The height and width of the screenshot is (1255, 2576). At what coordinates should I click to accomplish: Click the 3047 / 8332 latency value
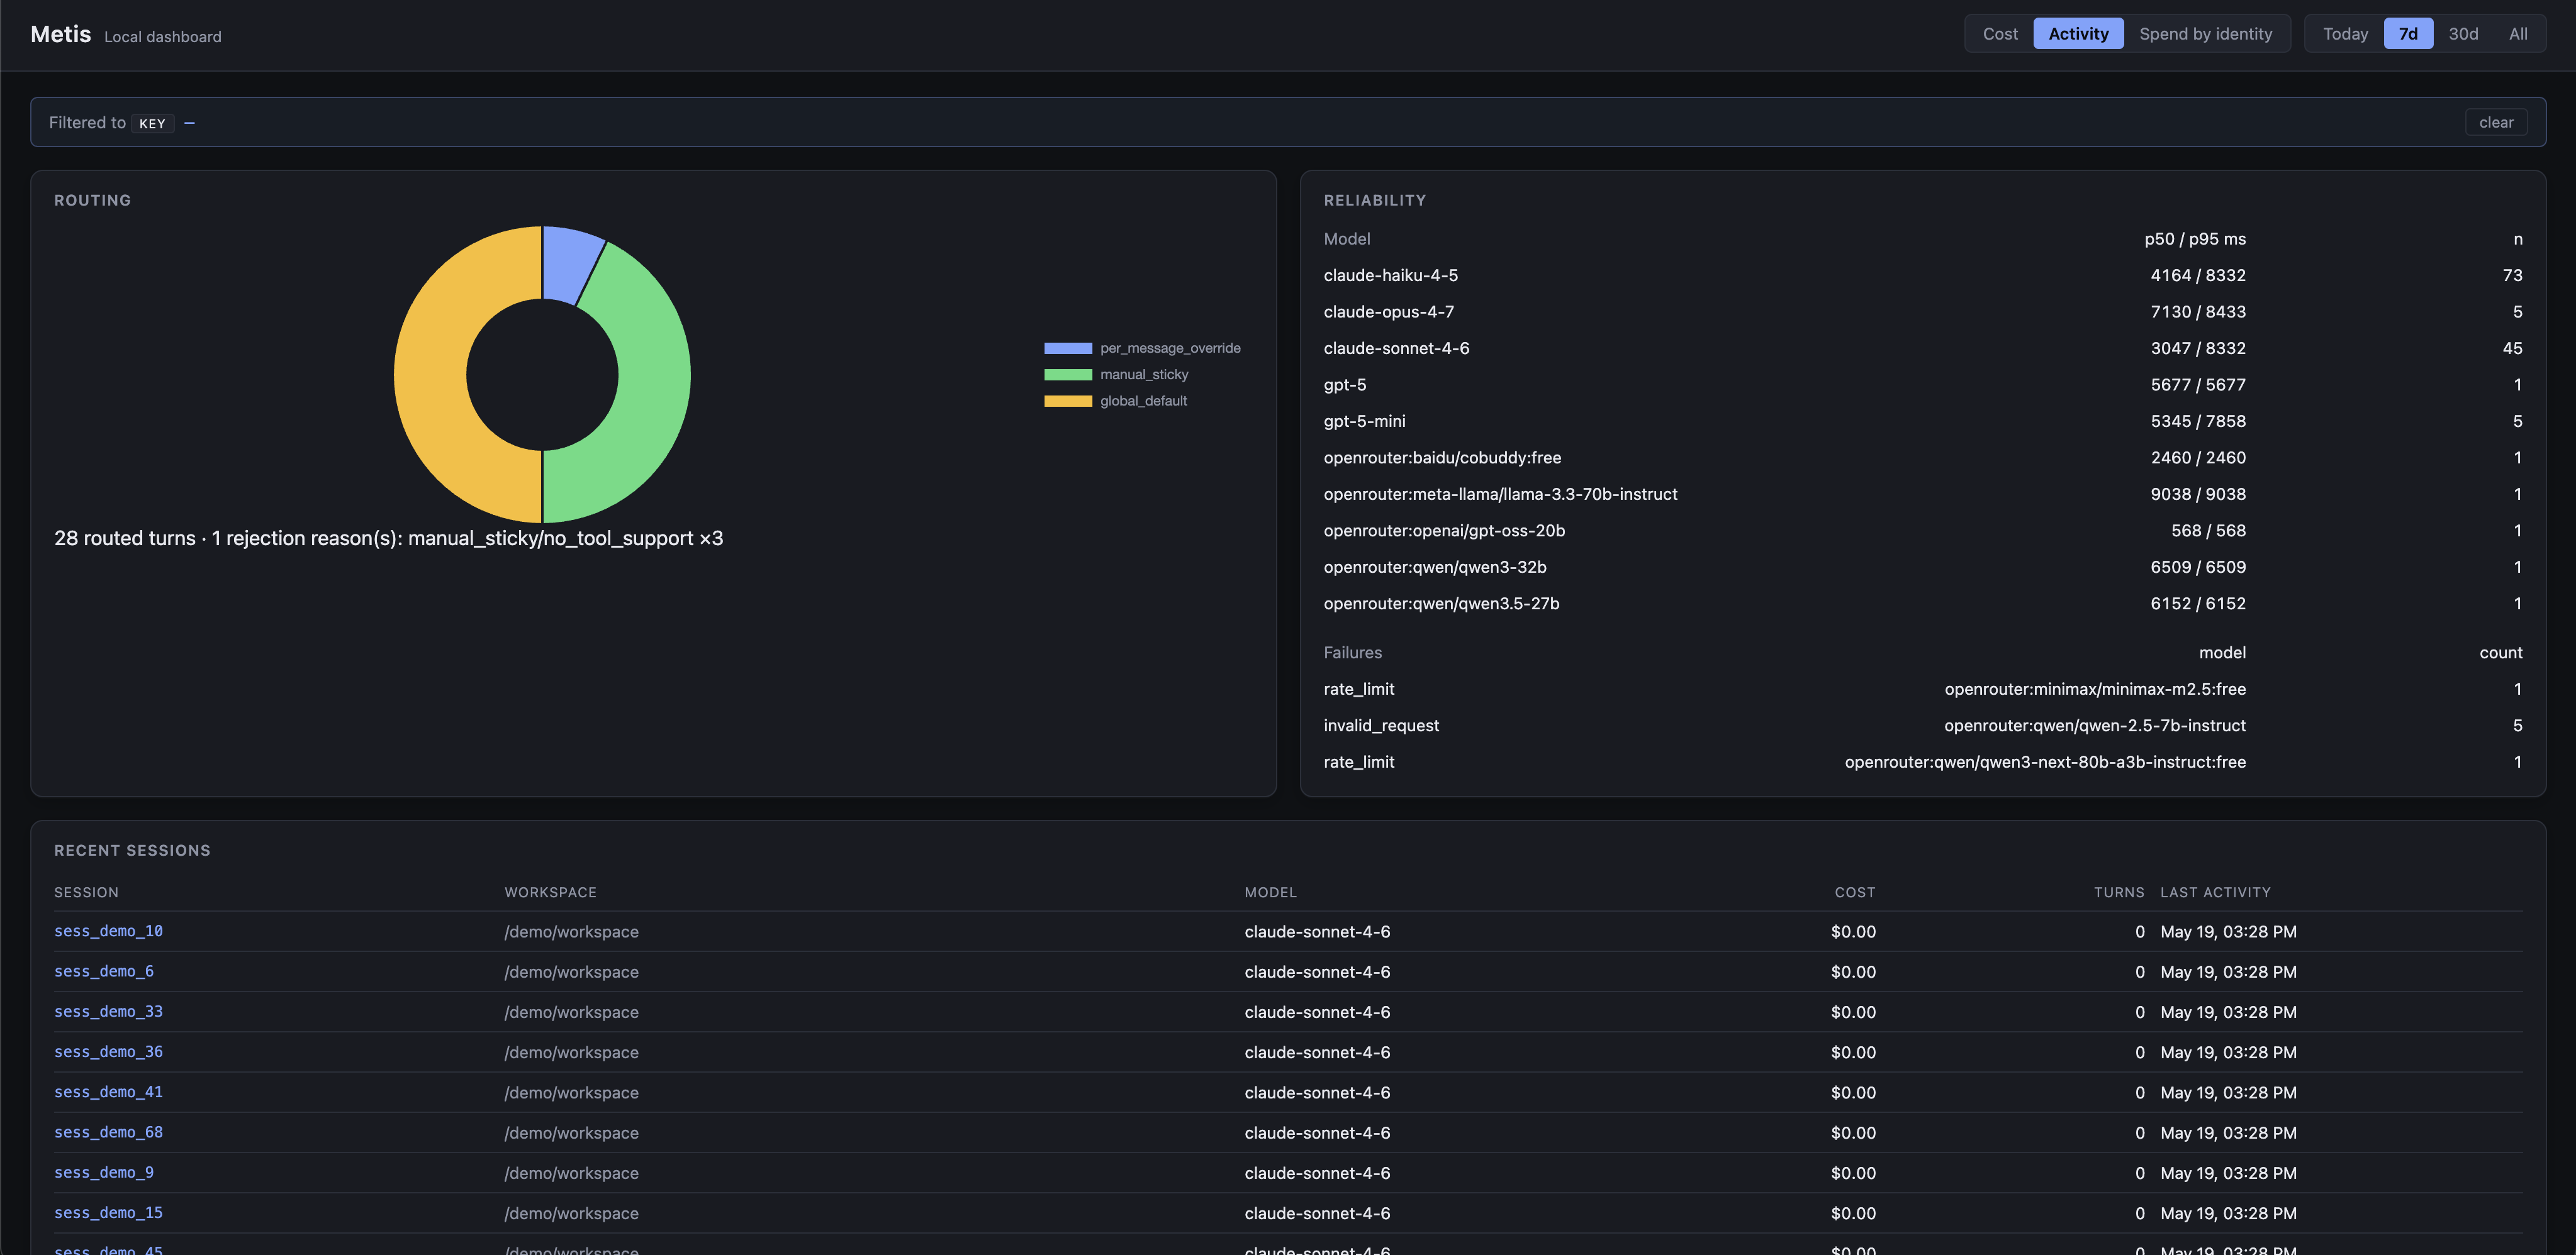tap(2198, 348)
